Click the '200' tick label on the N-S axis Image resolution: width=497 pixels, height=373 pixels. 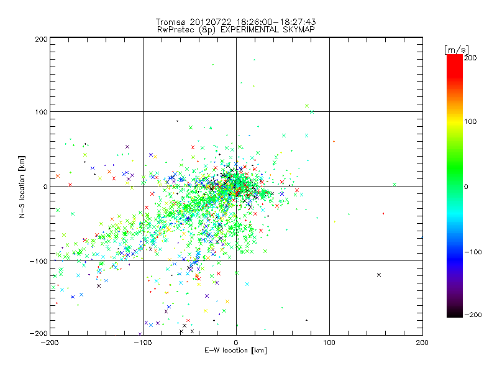(42, 39)
